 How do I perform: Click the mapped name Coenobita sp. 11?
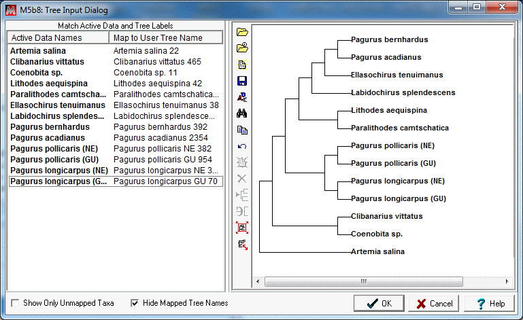[x=146, y=73]
